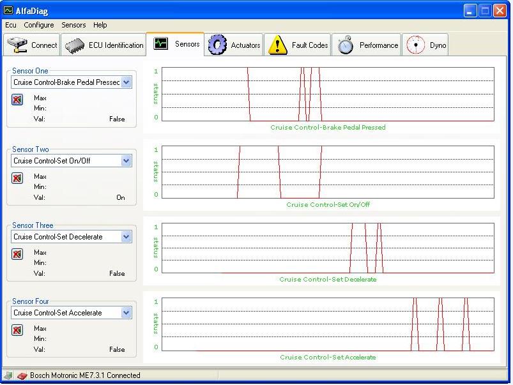This screenshot has width=513, height=385.
Task: Click the Fault Codes warning triangle icon
Action: (278, 45)
